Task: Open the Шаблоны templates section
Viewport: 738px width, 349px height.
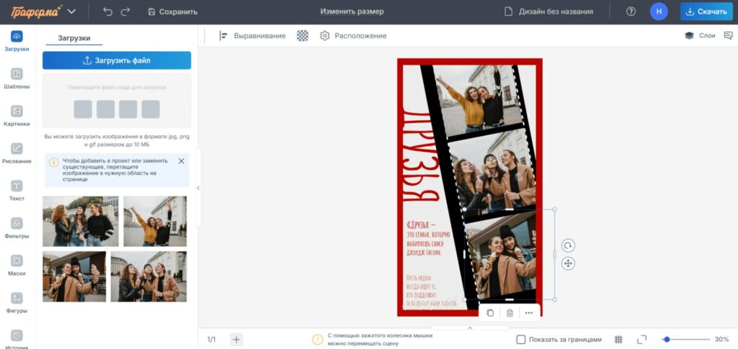Action: (17, 79)
